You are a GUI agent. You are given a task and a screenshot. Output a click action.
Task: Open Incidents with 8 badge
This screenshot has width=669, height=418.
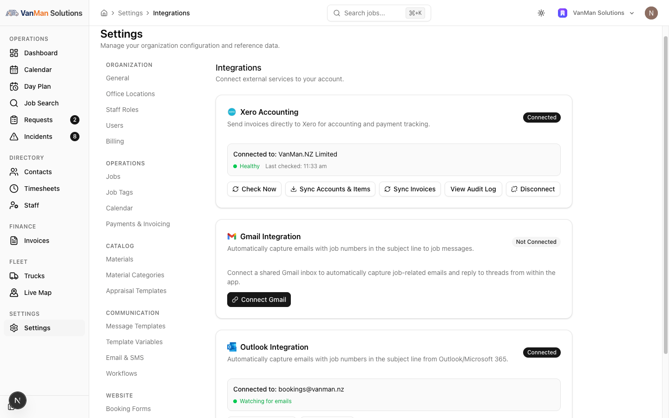(44, 137)
